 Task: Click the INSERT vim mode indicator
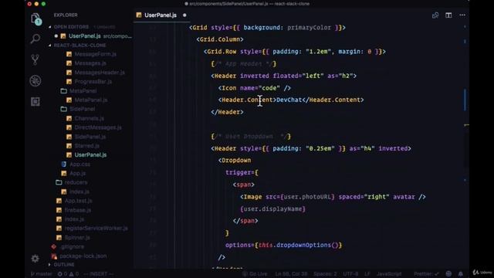[99, 274]
